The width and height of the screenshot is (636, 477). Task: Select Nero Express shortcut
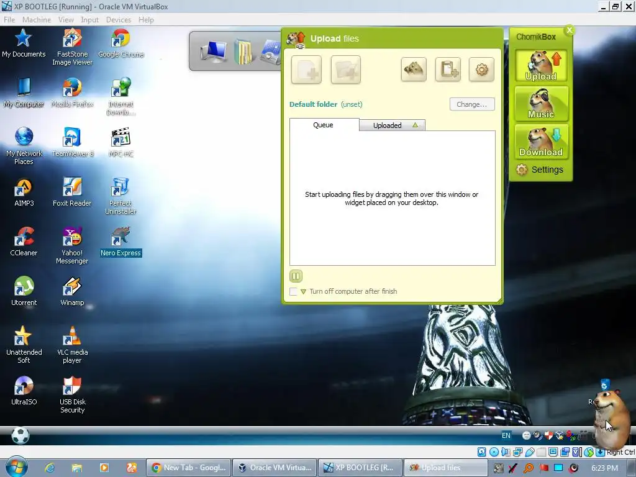[x=121, y=242]
